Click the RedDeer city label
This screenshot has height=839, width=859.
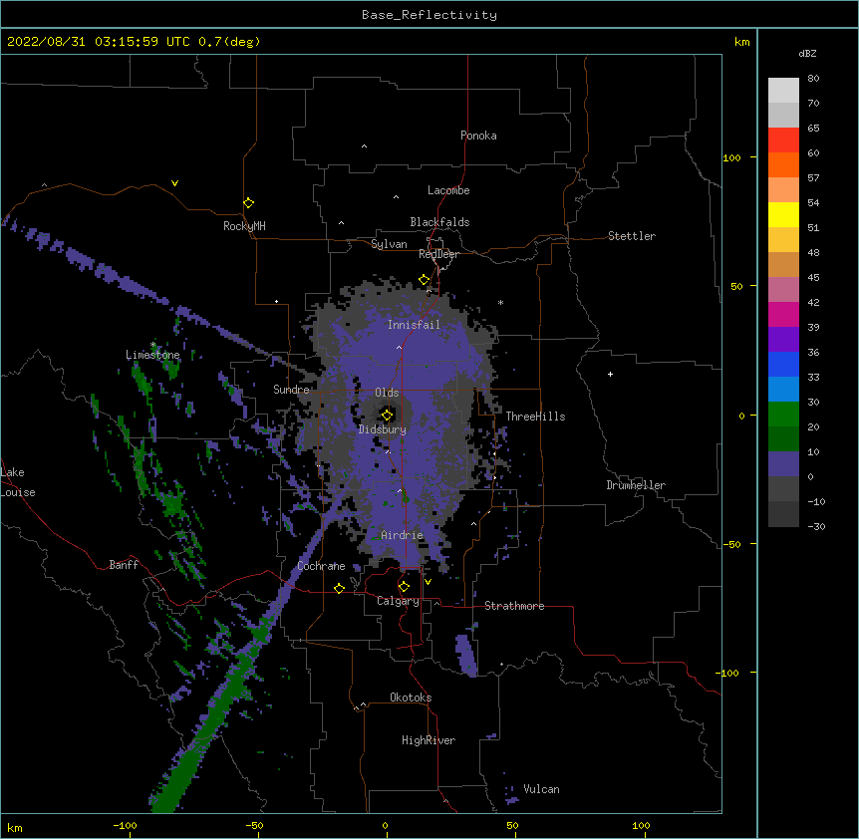pos(438,254)
